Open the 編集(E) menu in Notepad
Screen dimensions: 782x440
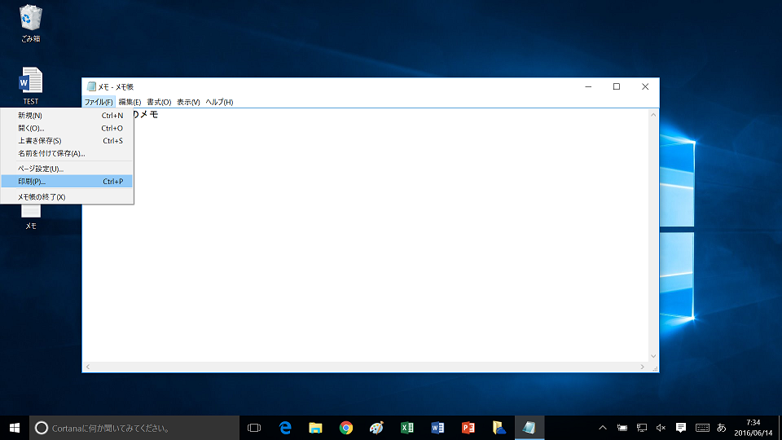point(130,102)
